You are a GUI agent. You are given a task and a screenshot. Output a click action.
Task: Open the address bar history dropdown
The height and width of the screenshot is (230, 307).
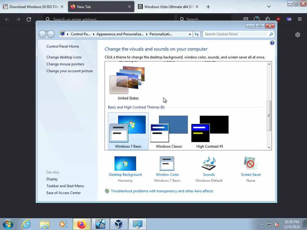tap(190, 34)
